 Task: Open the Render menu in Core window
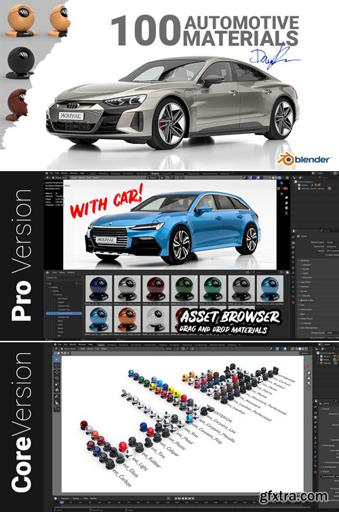pos(73,344)
